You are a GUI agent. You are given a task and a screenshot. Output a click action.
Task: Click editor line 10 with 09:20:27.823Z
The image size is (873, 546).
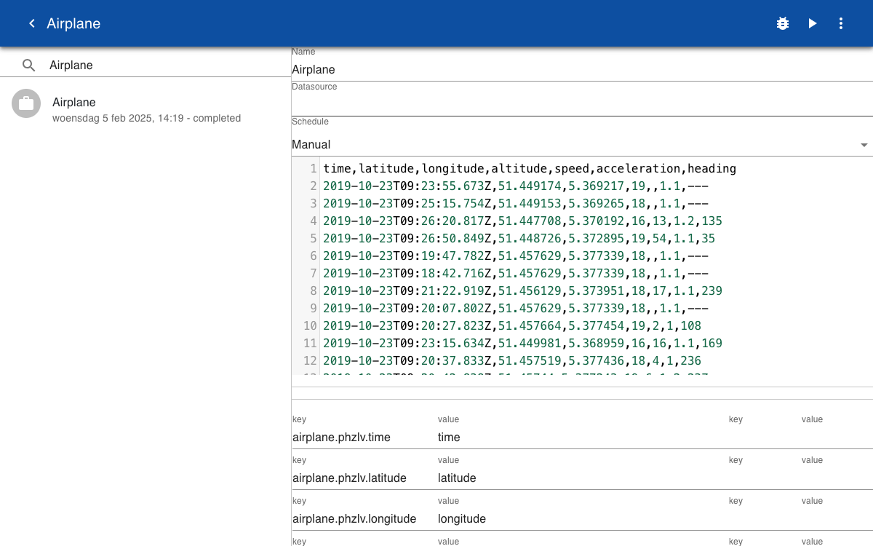click(x=512, y=326)
